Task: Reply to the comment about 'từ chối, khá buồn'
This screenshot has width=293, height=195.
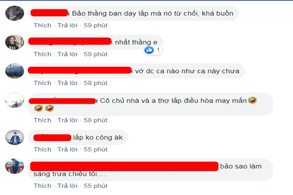Action: point(67,25)
